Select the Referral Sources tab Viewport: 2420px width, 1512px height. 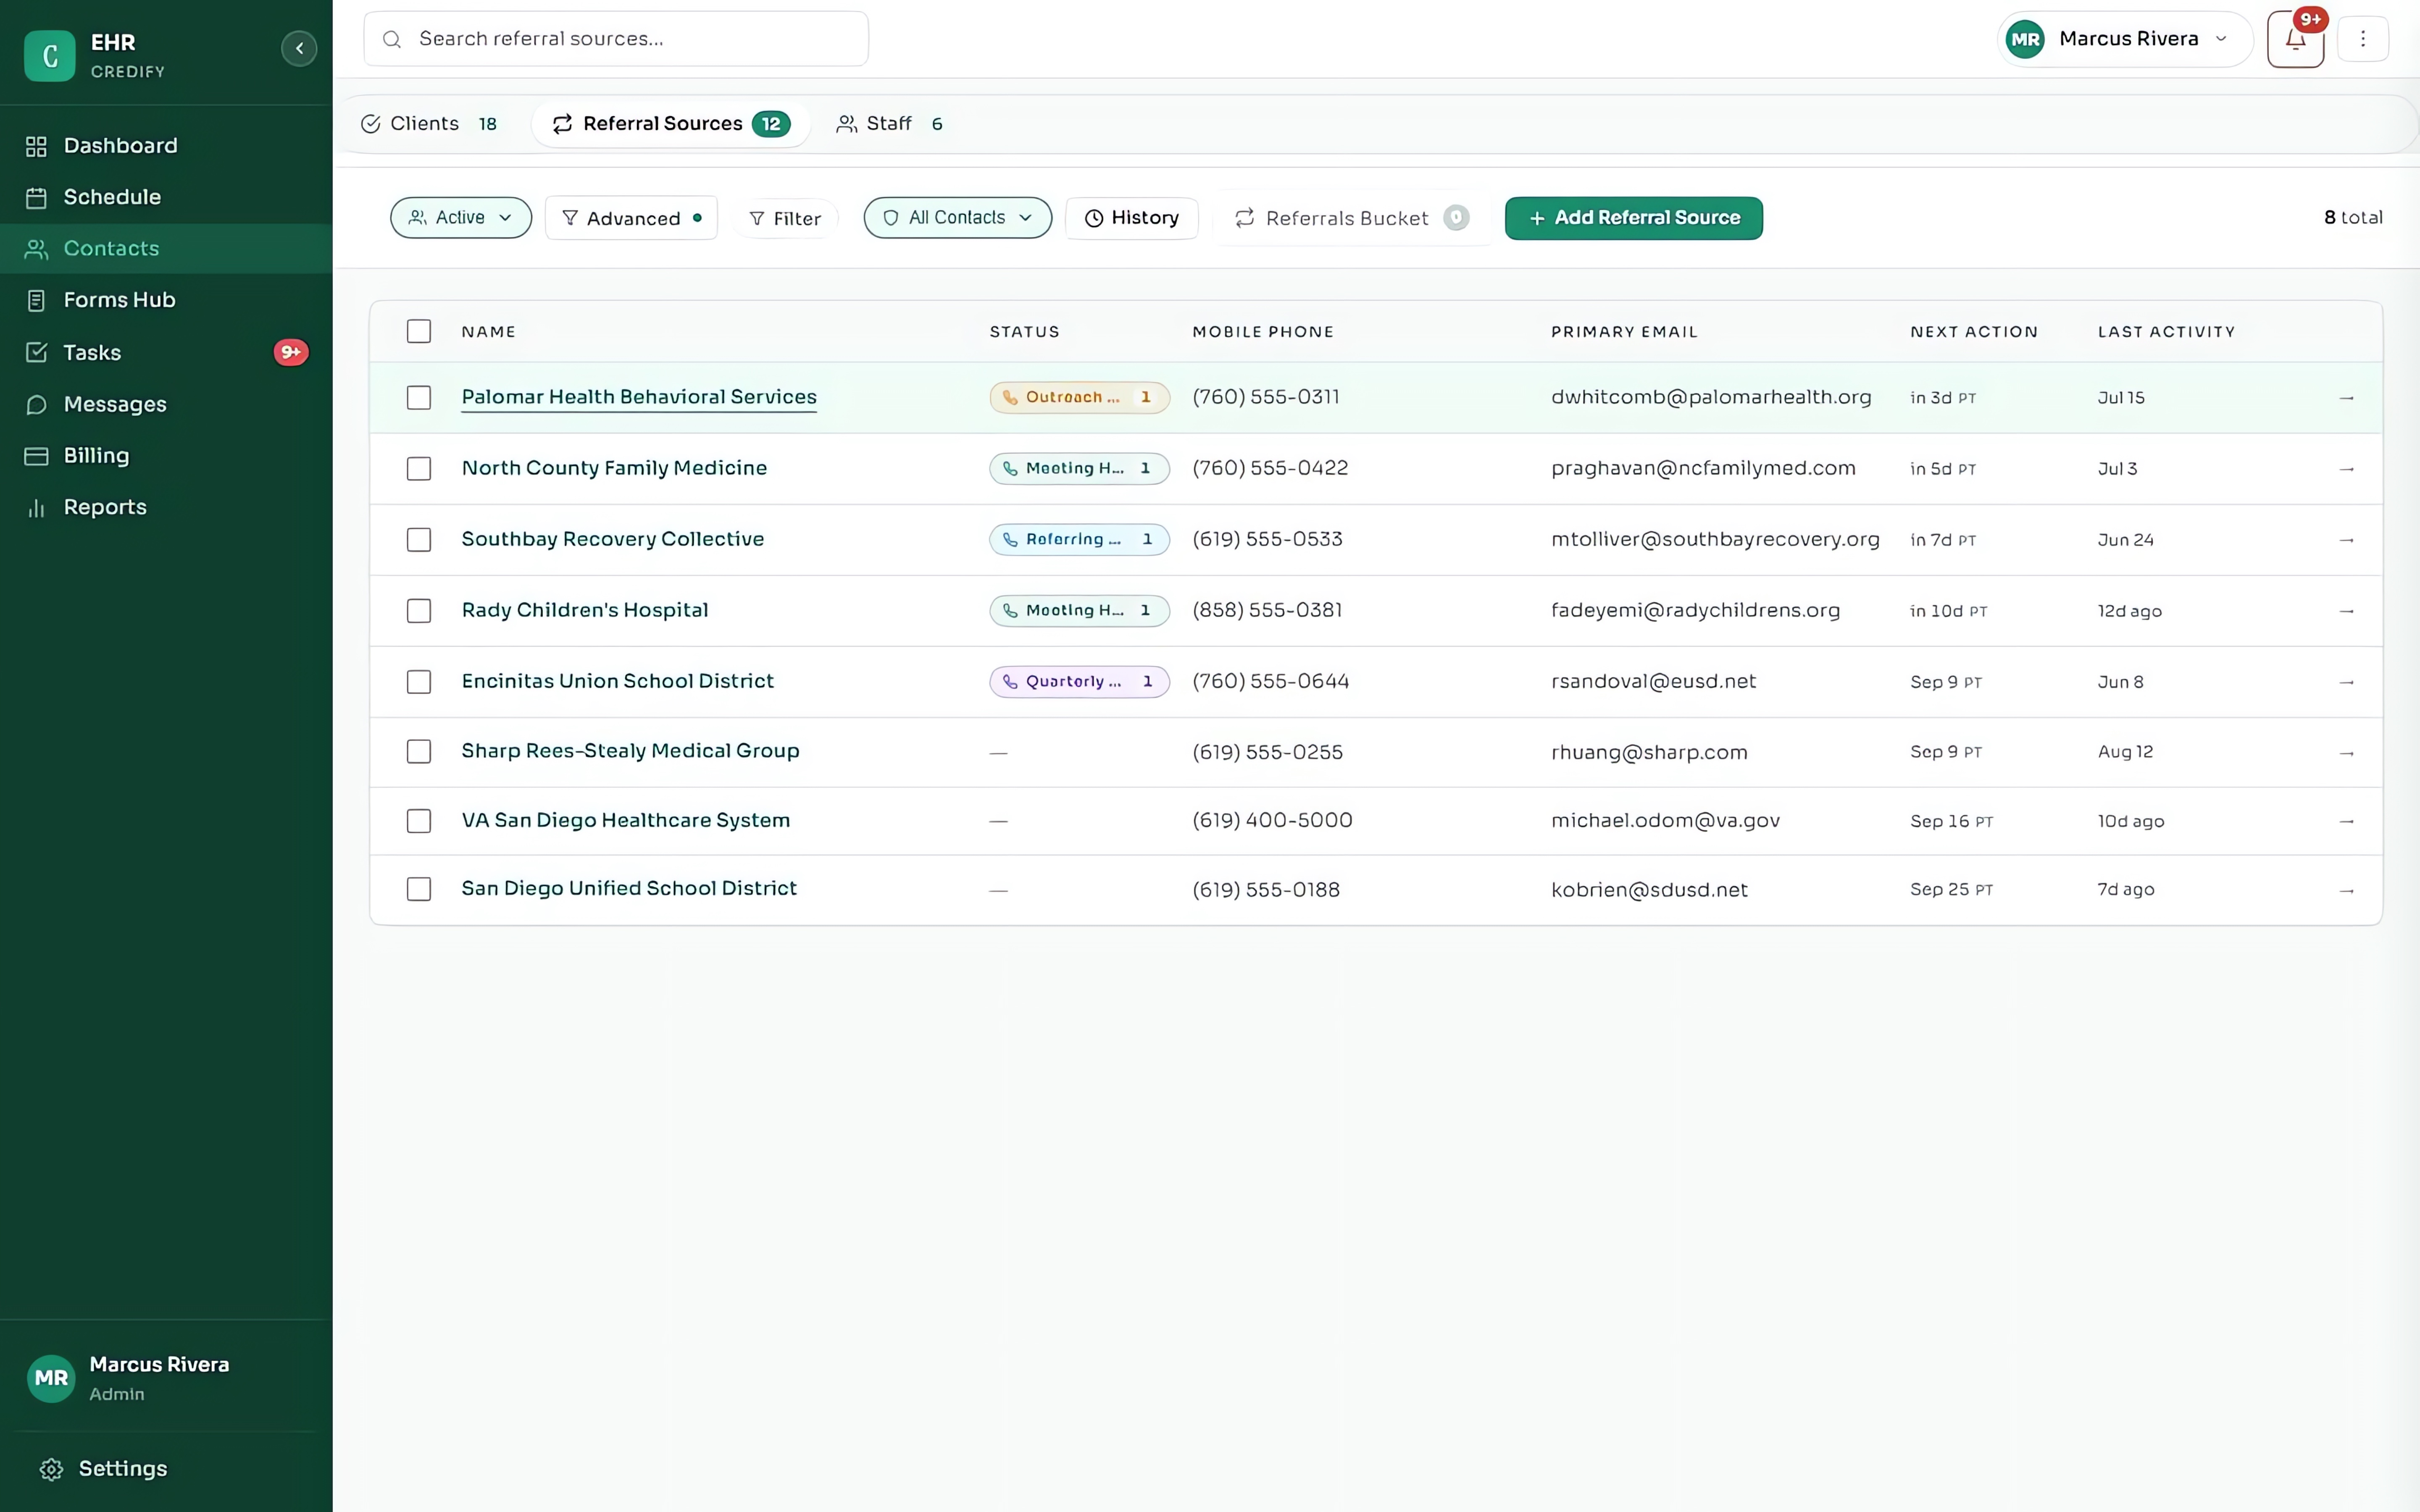[x=671, y=124]
